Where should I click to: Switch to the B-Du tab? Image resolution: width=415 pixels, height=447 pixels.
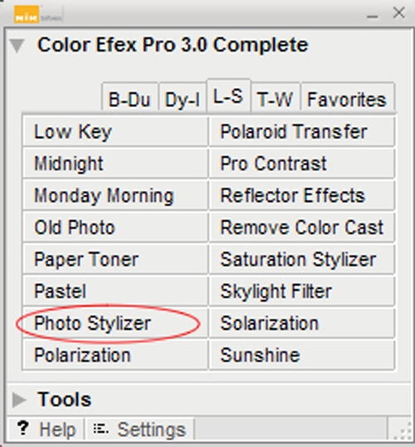[x=129, y=99]
